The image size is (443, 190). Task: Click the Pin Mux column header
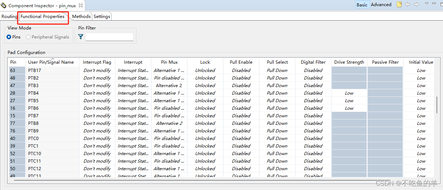[169, 62]
